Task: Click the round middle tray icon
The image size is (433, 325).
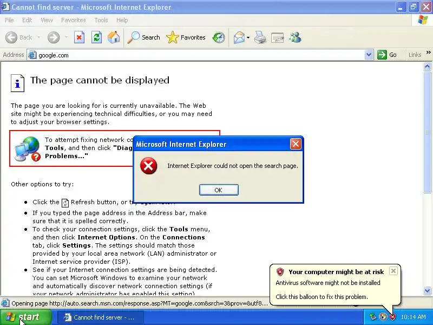Action: 383,317
